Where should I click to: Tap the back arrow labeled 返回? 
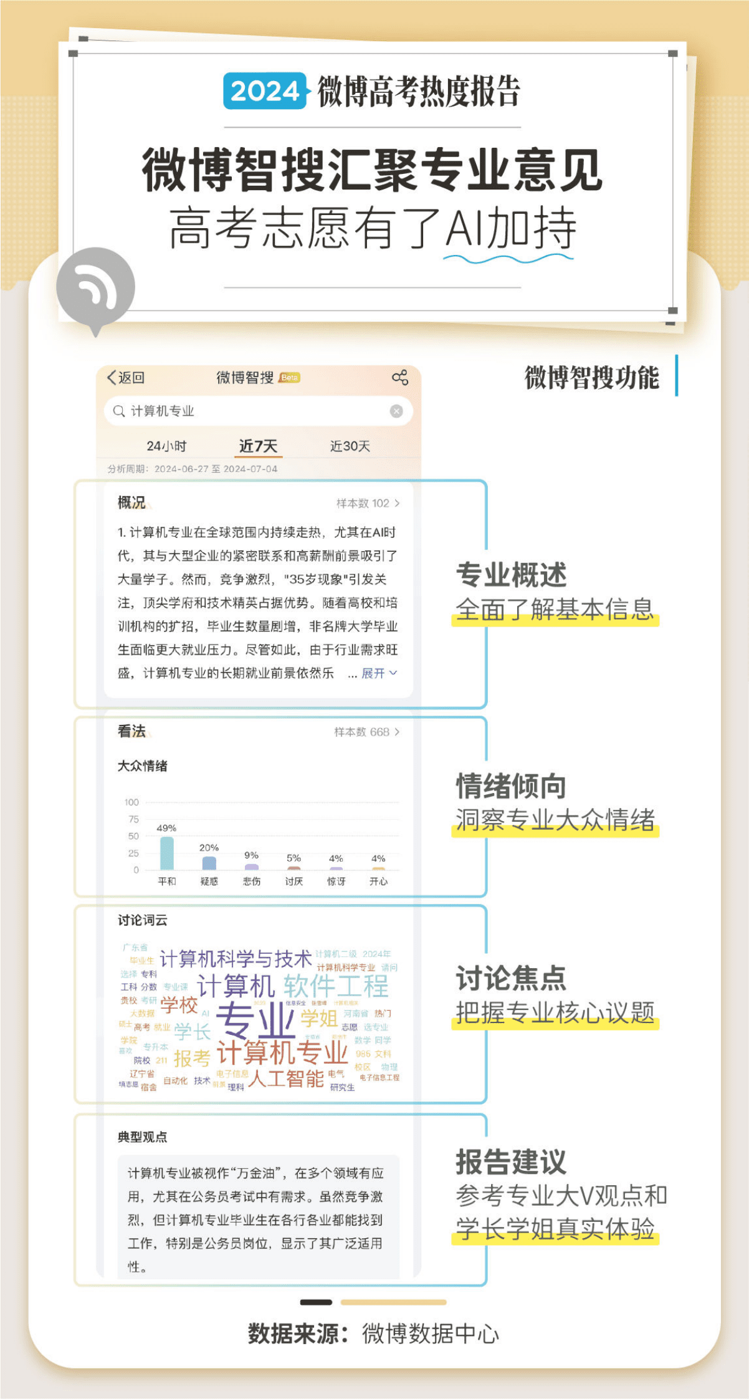point(126,377)
